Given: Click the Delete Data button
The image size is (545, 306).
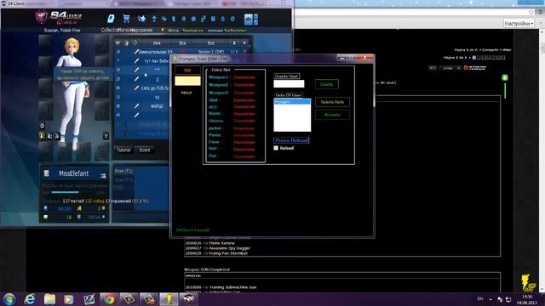Looking at the screenshot, I should 332,102.
